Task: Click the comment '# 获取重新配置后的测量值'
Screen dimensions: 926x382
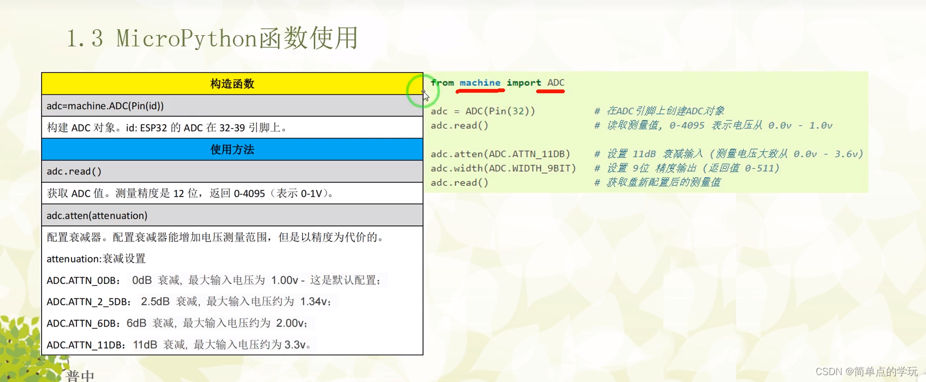Action: coord(657,182)
